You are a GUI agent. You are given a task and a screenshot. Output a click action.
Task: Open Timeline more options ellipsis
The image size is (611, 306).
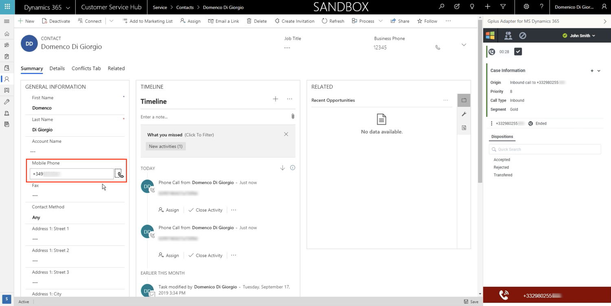click(x=290, y=99)
